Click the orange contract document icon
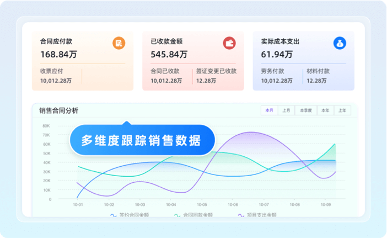 pos(119,43)
